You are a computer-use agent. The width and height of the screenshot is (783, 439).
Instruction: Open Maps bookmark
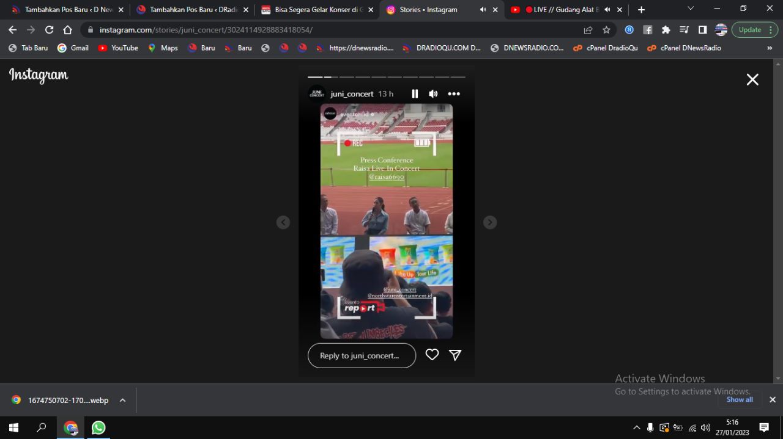click(x=163, y=48)
